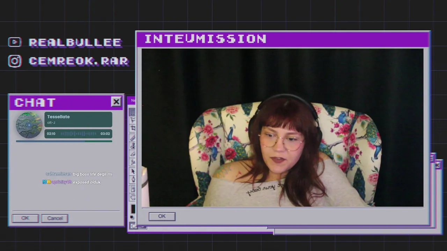447x251 pixels.
Task: Click the 03:02 track duration label
Action: pyautogui.click(x=105, y=134)
